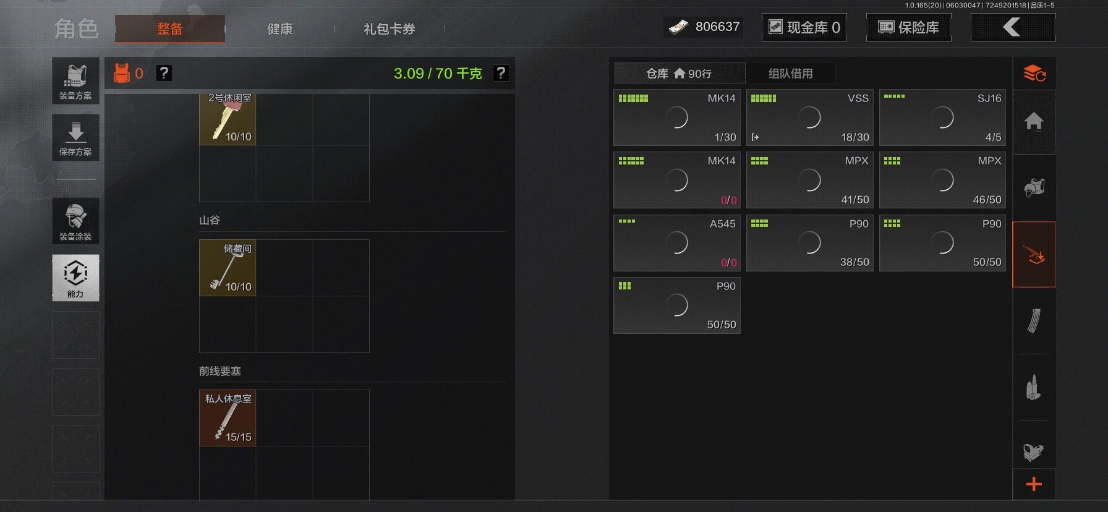Click the orange vest armor icon
Screen dimensions: 1108x512
click(x=122, y=73)
